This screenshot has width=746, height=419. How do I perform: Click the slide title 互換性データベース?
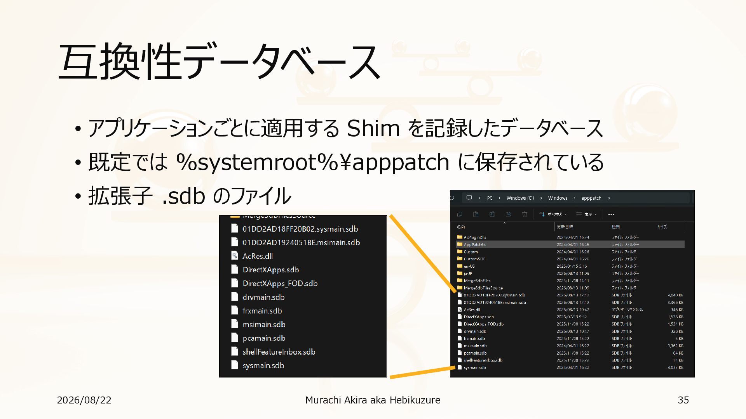[220, 61]
